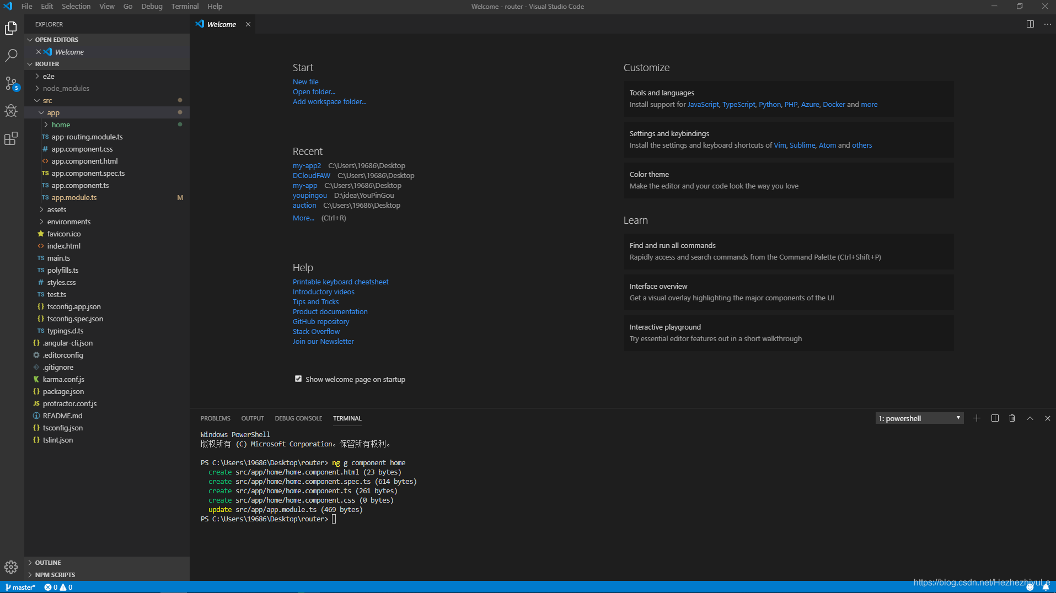This screenshot has height=593, width=1056.
Task: Open the Explorer view in activity bar
Action: click(11, 28)
